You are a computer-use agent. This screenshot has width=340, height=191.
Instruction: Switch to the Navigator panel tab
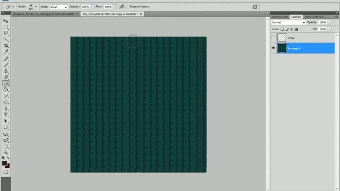coord(280,16)
